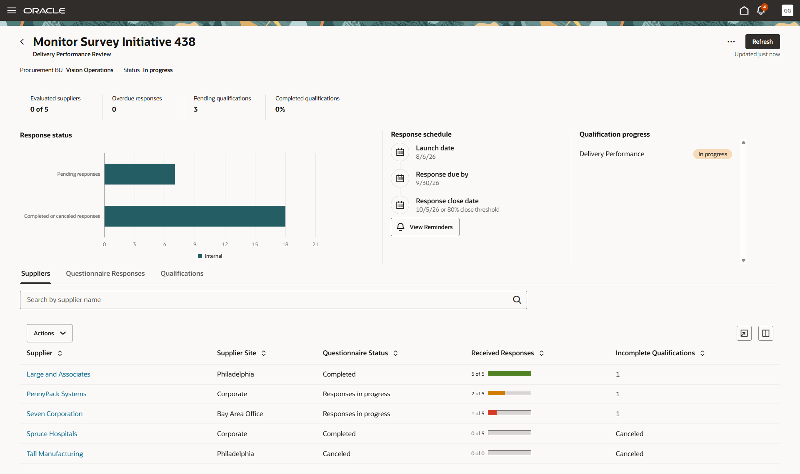Click the Completed qualifications 0% value

(x=280, y=110)
